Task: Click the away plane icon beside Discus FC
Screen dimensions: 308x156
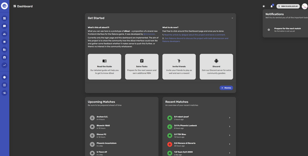Action: click(x=92, y=136)
